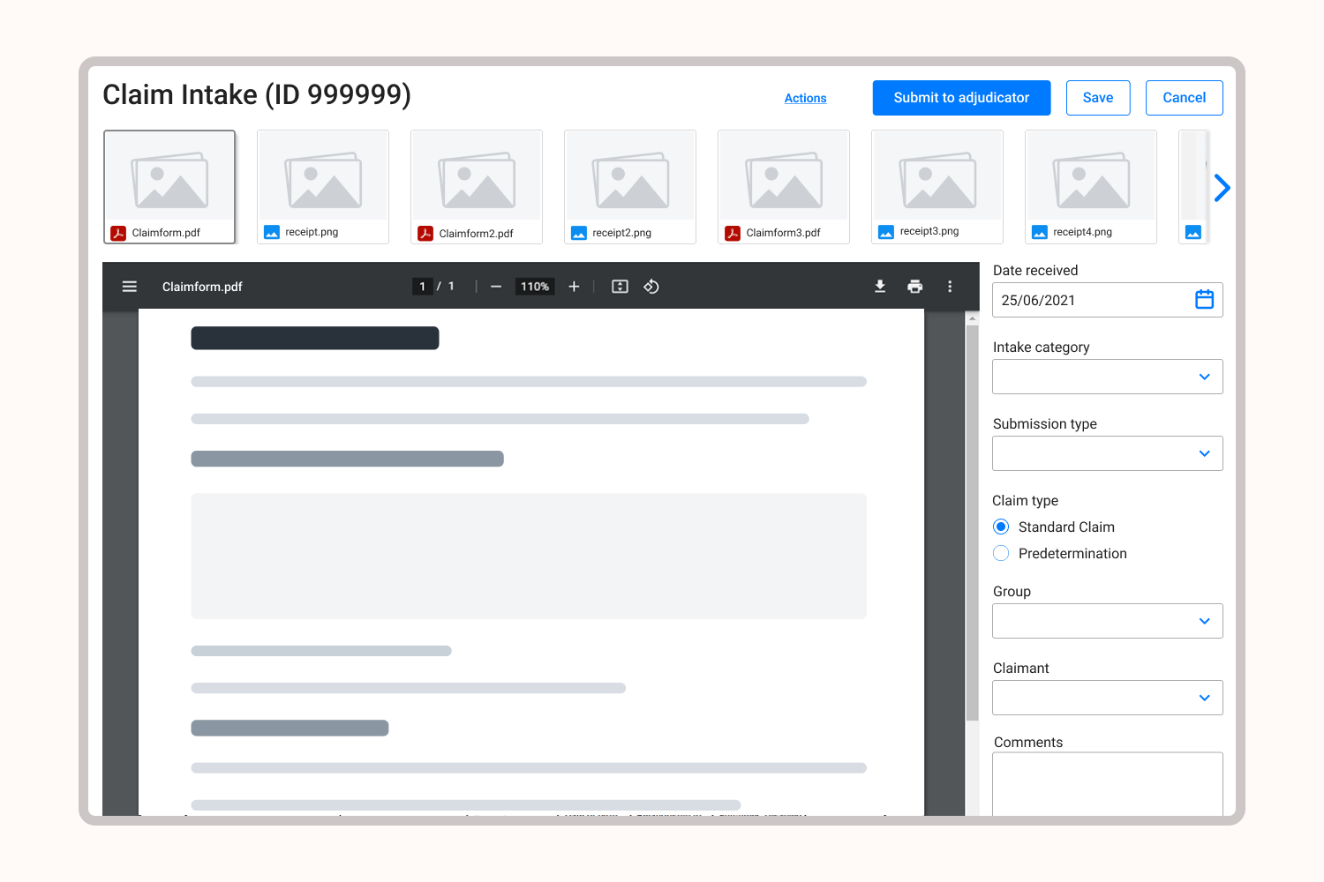Click the 110% zoom level field
This screenshot has height=882, width=1324.
535,287
